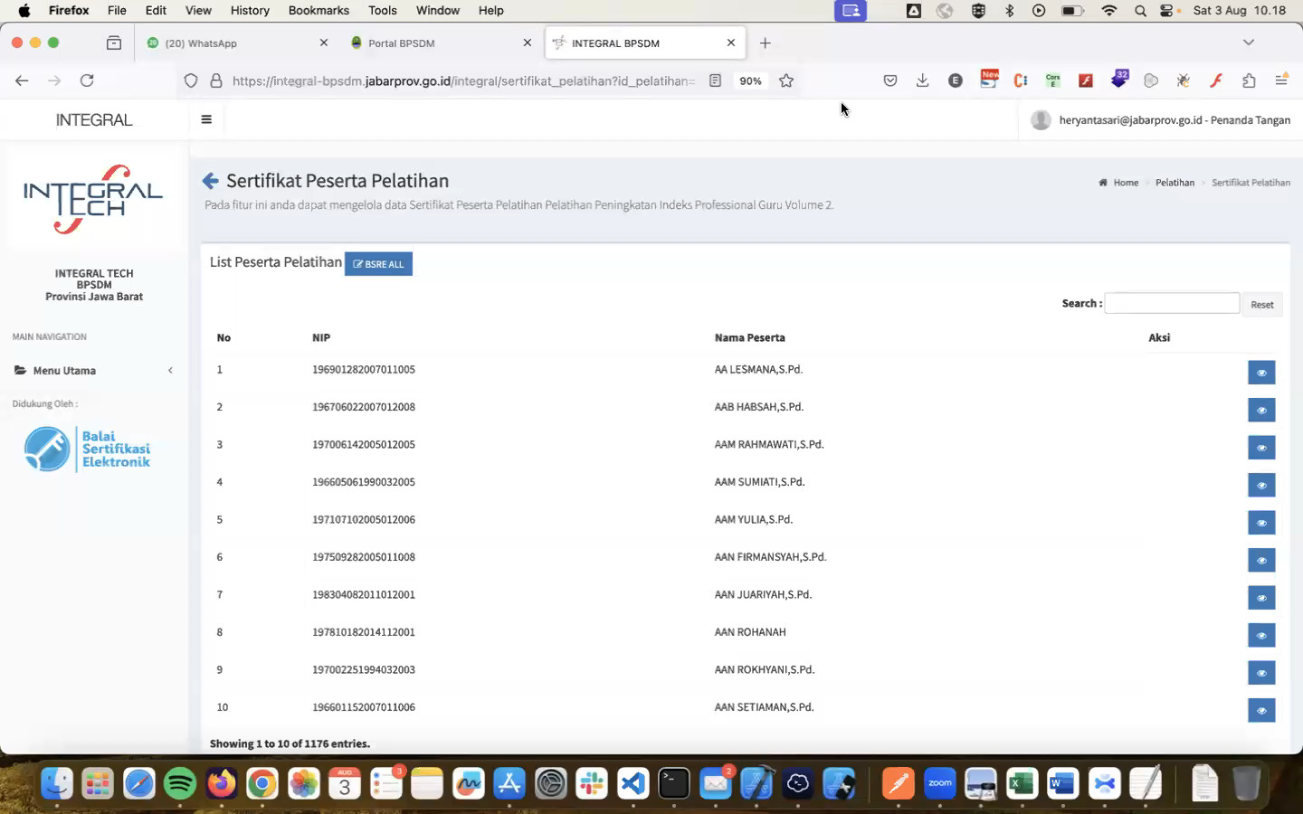The width and height of the screenshot is (1303, 814).
Task: Toggle reader view icon in address bar
Action: (715, 80)
